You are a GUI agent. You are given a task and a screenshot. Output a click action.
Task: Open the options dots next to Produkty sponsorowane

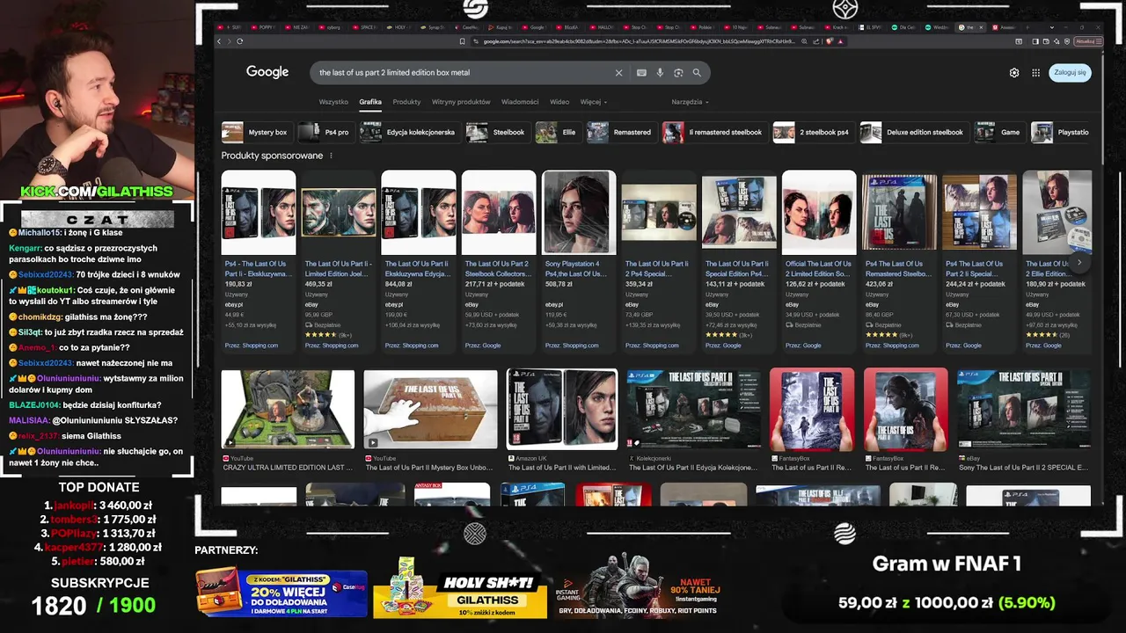click(332, 156)
